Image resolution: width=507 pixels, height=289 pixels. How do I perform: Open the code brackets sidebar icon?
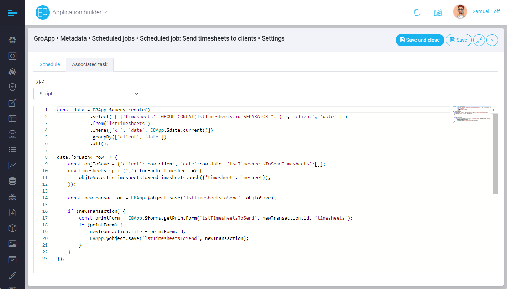tap(12, 56)
